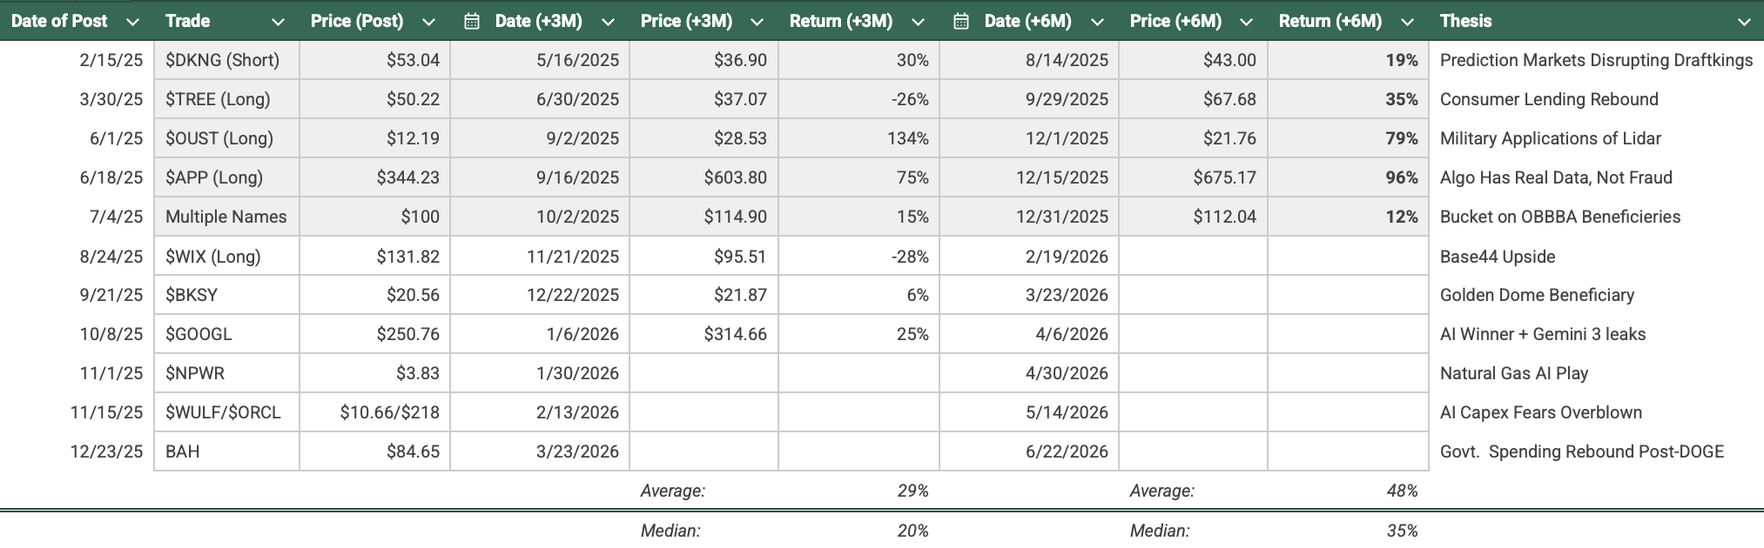Image resolution: width=1764 pixels, height=548 pixels.
Task: Click the Trade column header label
Action: point(188,21)
